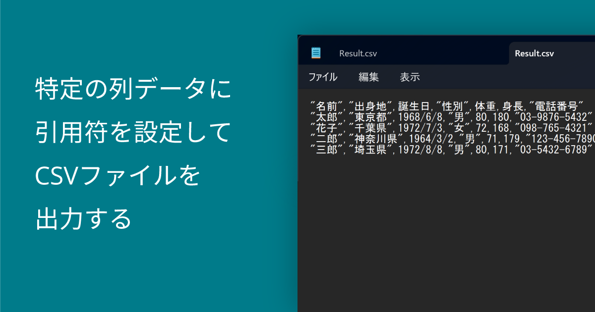Place cursor on "太郎" in the text
Screen dimensions: 595x312
click(327, 117)
